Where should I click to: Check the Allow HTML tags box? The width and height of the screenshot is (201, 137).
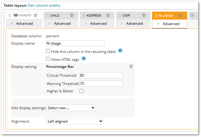pos(48,59)
